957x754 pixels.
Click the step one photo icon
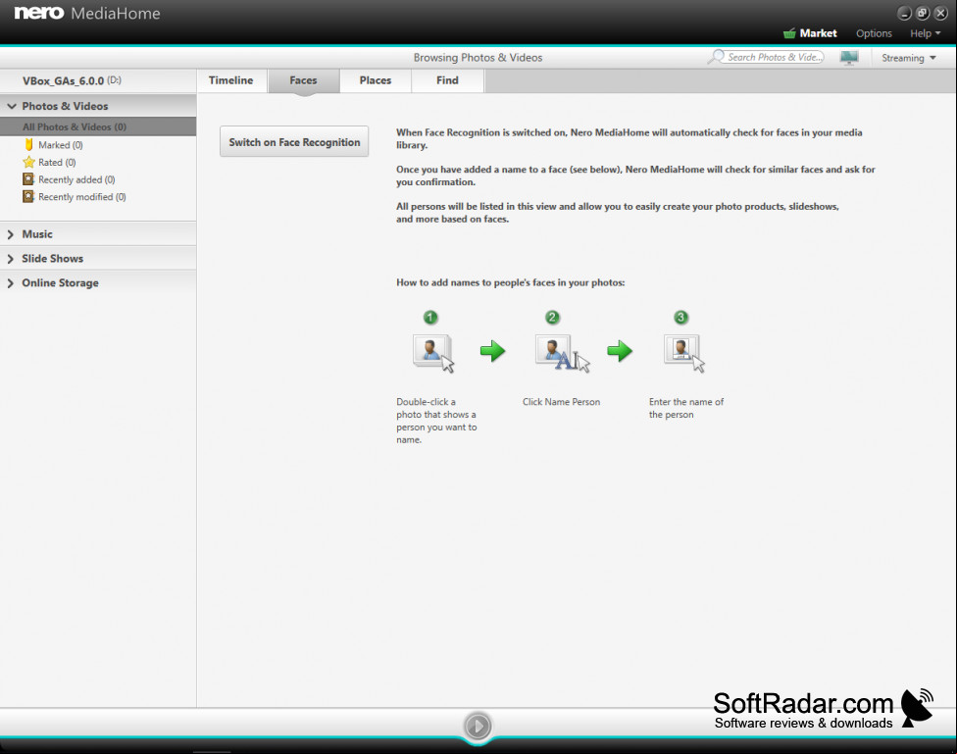pos(433,353)
